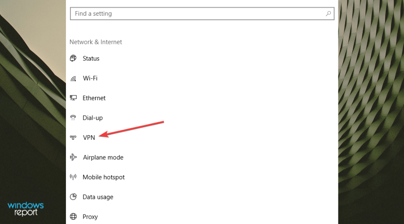The width and height of the screenshot is (404, 224).
Task: Select Wi-Fi in the sidebar
Action: (90, 78)
